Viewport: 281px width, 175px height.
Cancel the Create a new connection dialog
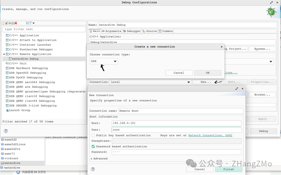[x=179, y=73]
